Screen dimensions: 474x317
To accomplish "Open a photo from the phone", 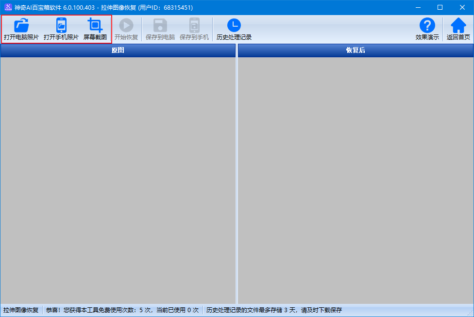I will 61,29.
